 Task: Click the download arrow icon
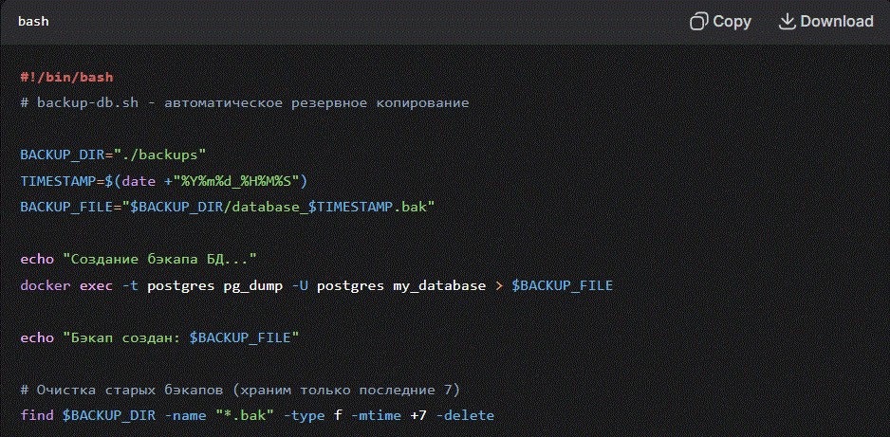pyautogui.click(x=787, y=22)
